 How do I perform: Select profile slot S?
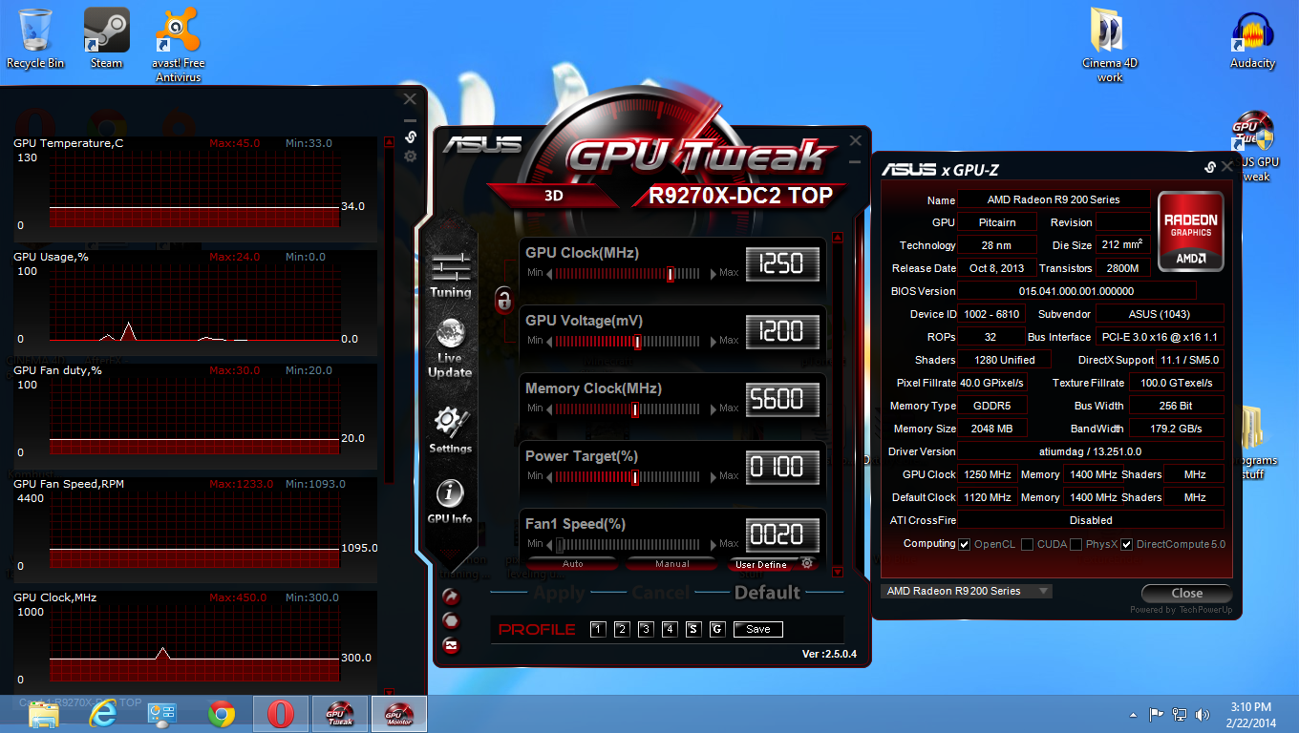pos(693,629)
